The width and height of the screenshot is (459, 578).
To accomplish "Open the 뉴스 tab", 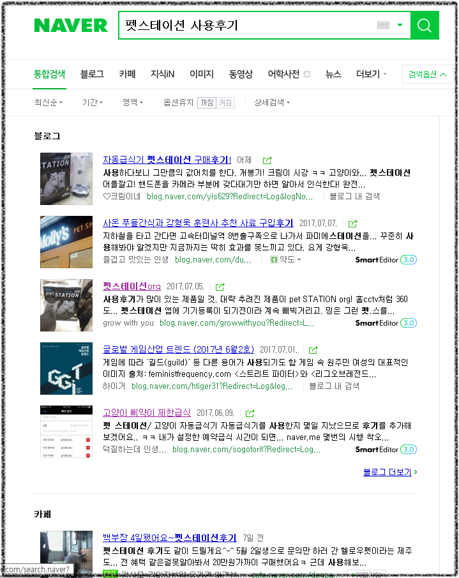I will tap(333, 74).
